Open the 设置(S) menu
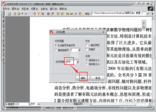 35,9
